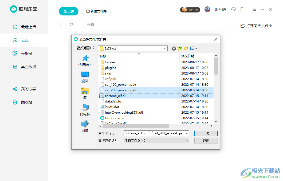Viewport: 283px width, 181px height.
Task: Expand the 查找范围 LeCloud location dropdown
Action: (165, 48)
